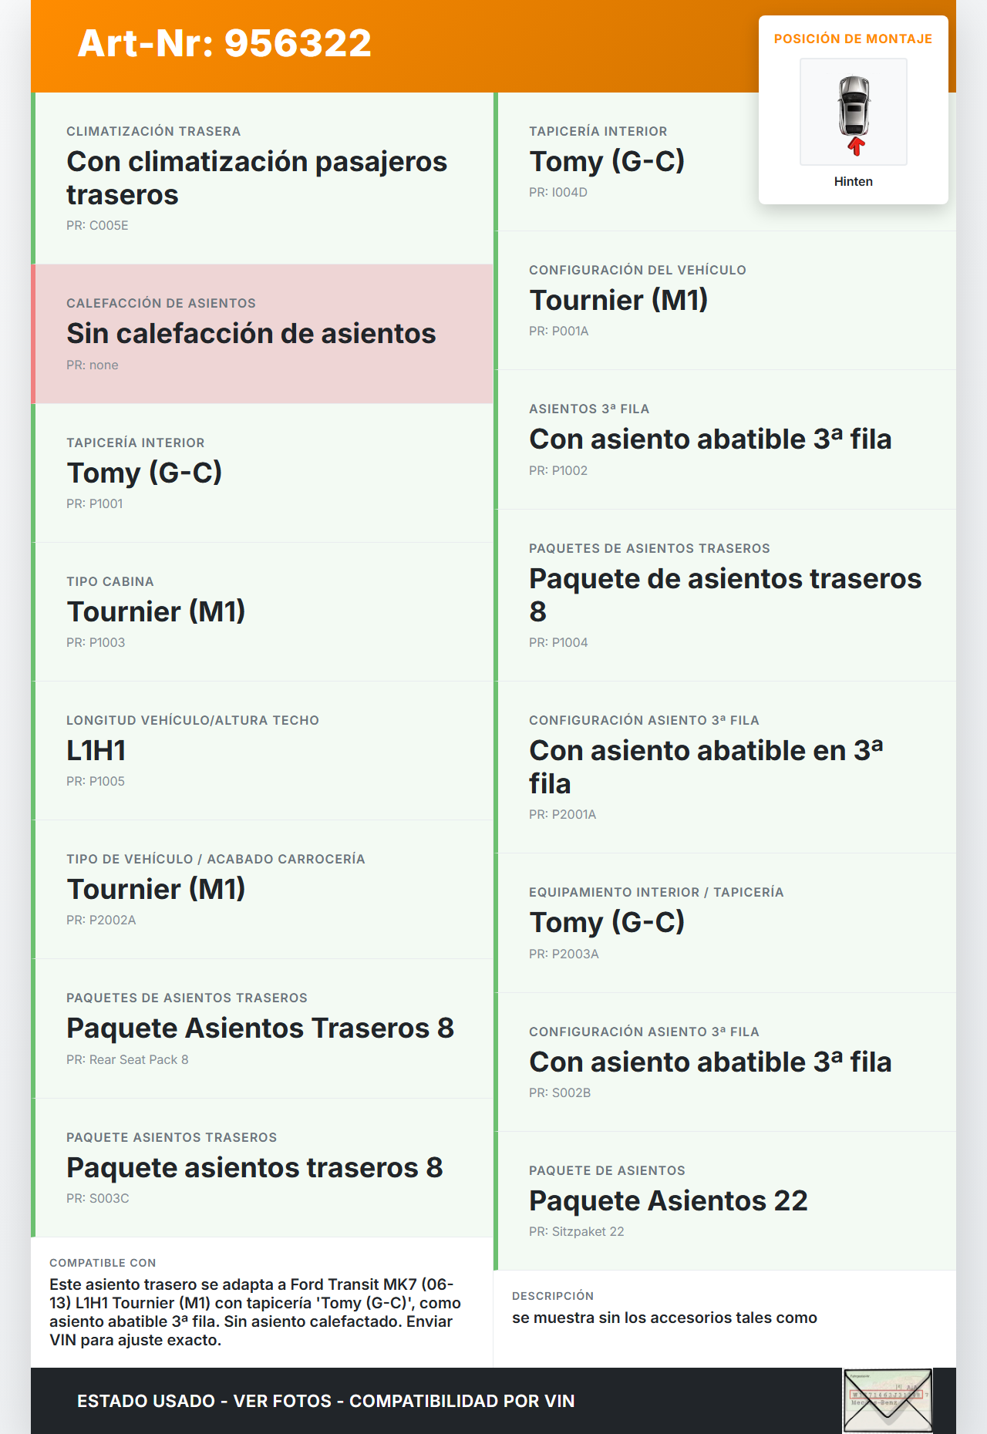
Task: Select the Equipamiento Interior / Tapicería card
Action: tap(725, 922)
